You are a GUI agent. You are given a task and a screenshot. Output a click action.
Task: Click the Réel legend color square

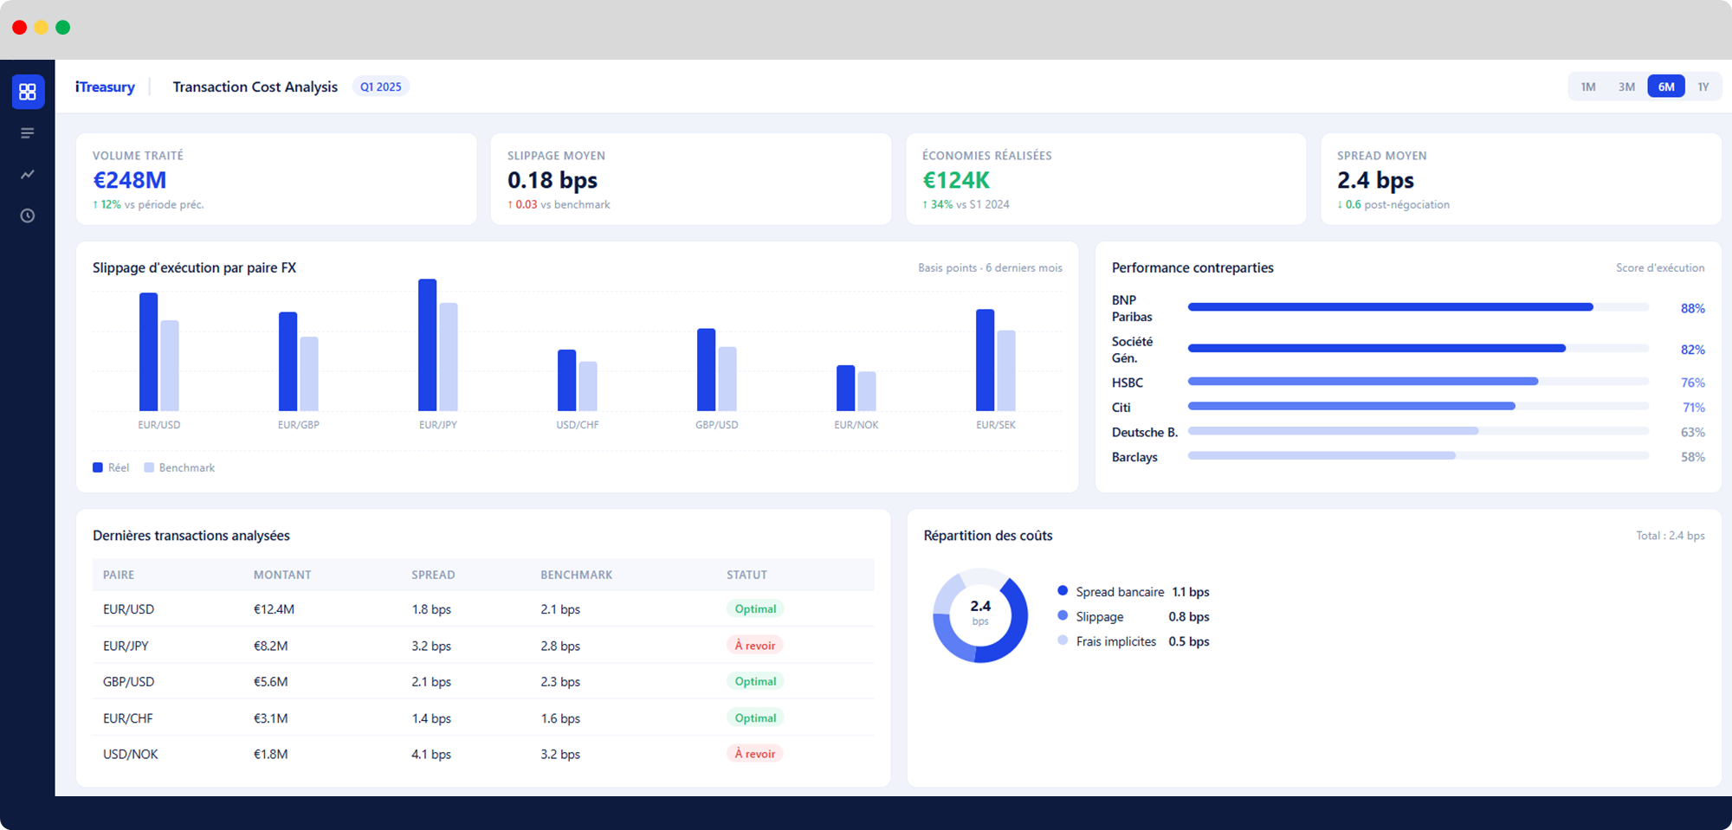tap(98, 467)
